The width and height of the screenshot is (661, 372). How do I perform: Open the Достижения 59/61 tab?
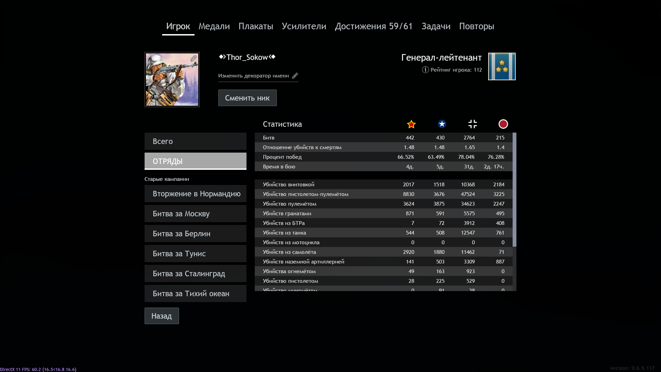pyautogui.click(x=374, y=26)
